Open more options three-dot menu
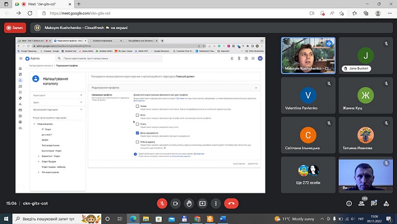Viewport: 397px width, 224px height. click(x=216, y=204)
